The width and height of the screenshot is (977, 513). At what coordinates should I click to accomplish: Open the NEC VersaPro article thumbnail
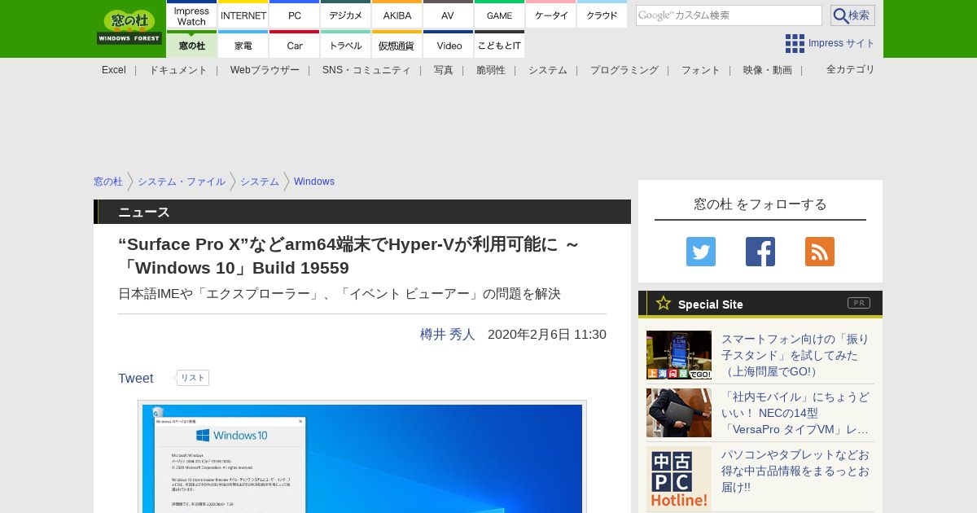(679, 413)
